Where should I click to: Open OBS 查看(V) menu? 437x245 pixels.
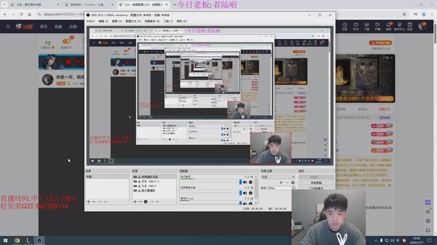(x=117, y=21)
